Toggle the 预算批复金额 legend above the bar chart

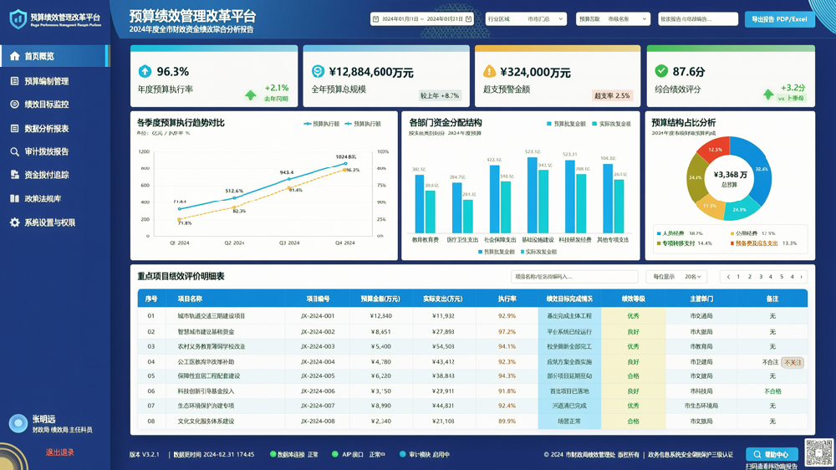(566, 124)
